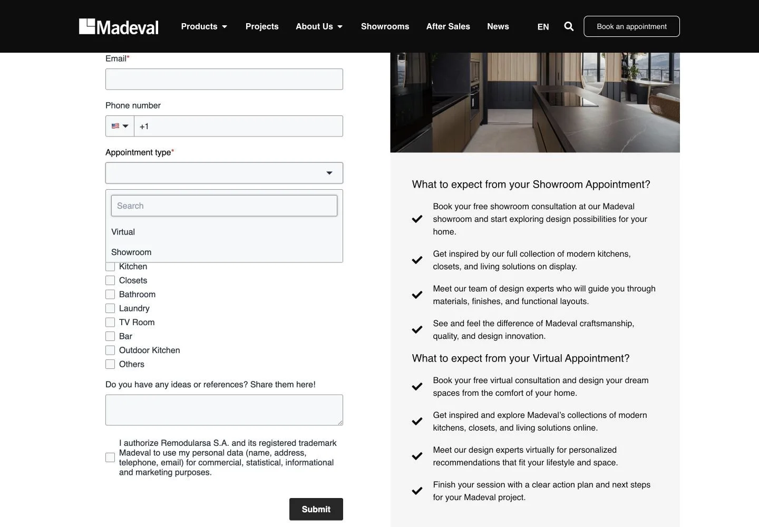
Task: Click the kitchen showroom photo
Action: pyautogui.click(x=535, y=103)
